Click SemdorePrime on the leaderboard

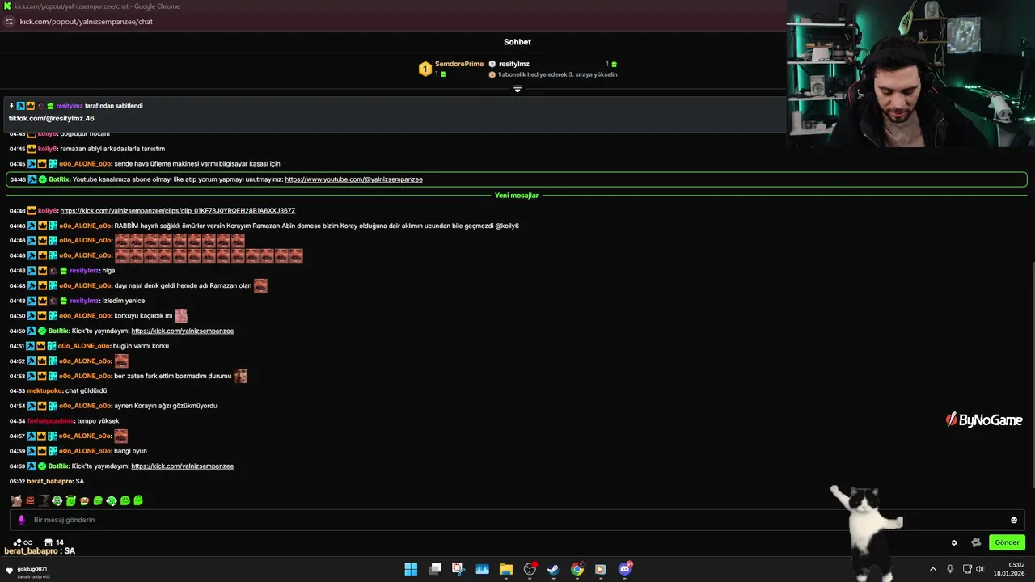pos(459,64)
